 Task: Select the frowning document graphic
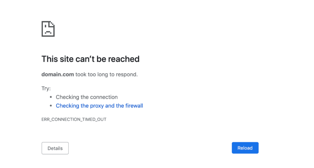(x=48, y=29)
